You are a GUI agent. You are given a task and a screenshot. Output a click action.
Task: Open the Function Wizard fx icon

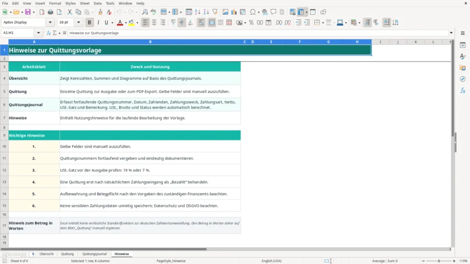pos(49,33)
